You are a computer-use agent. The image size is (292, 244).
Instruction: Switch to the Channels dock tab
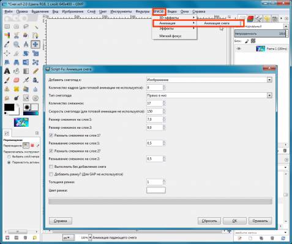[x=250, y=19]
